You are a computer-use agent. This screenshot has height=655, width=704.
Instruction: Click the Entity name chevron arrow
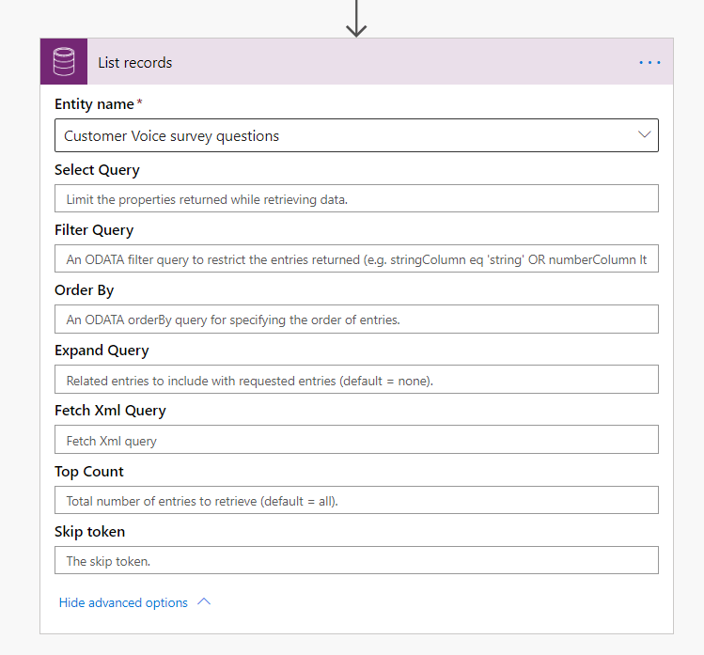click(644, 134)
